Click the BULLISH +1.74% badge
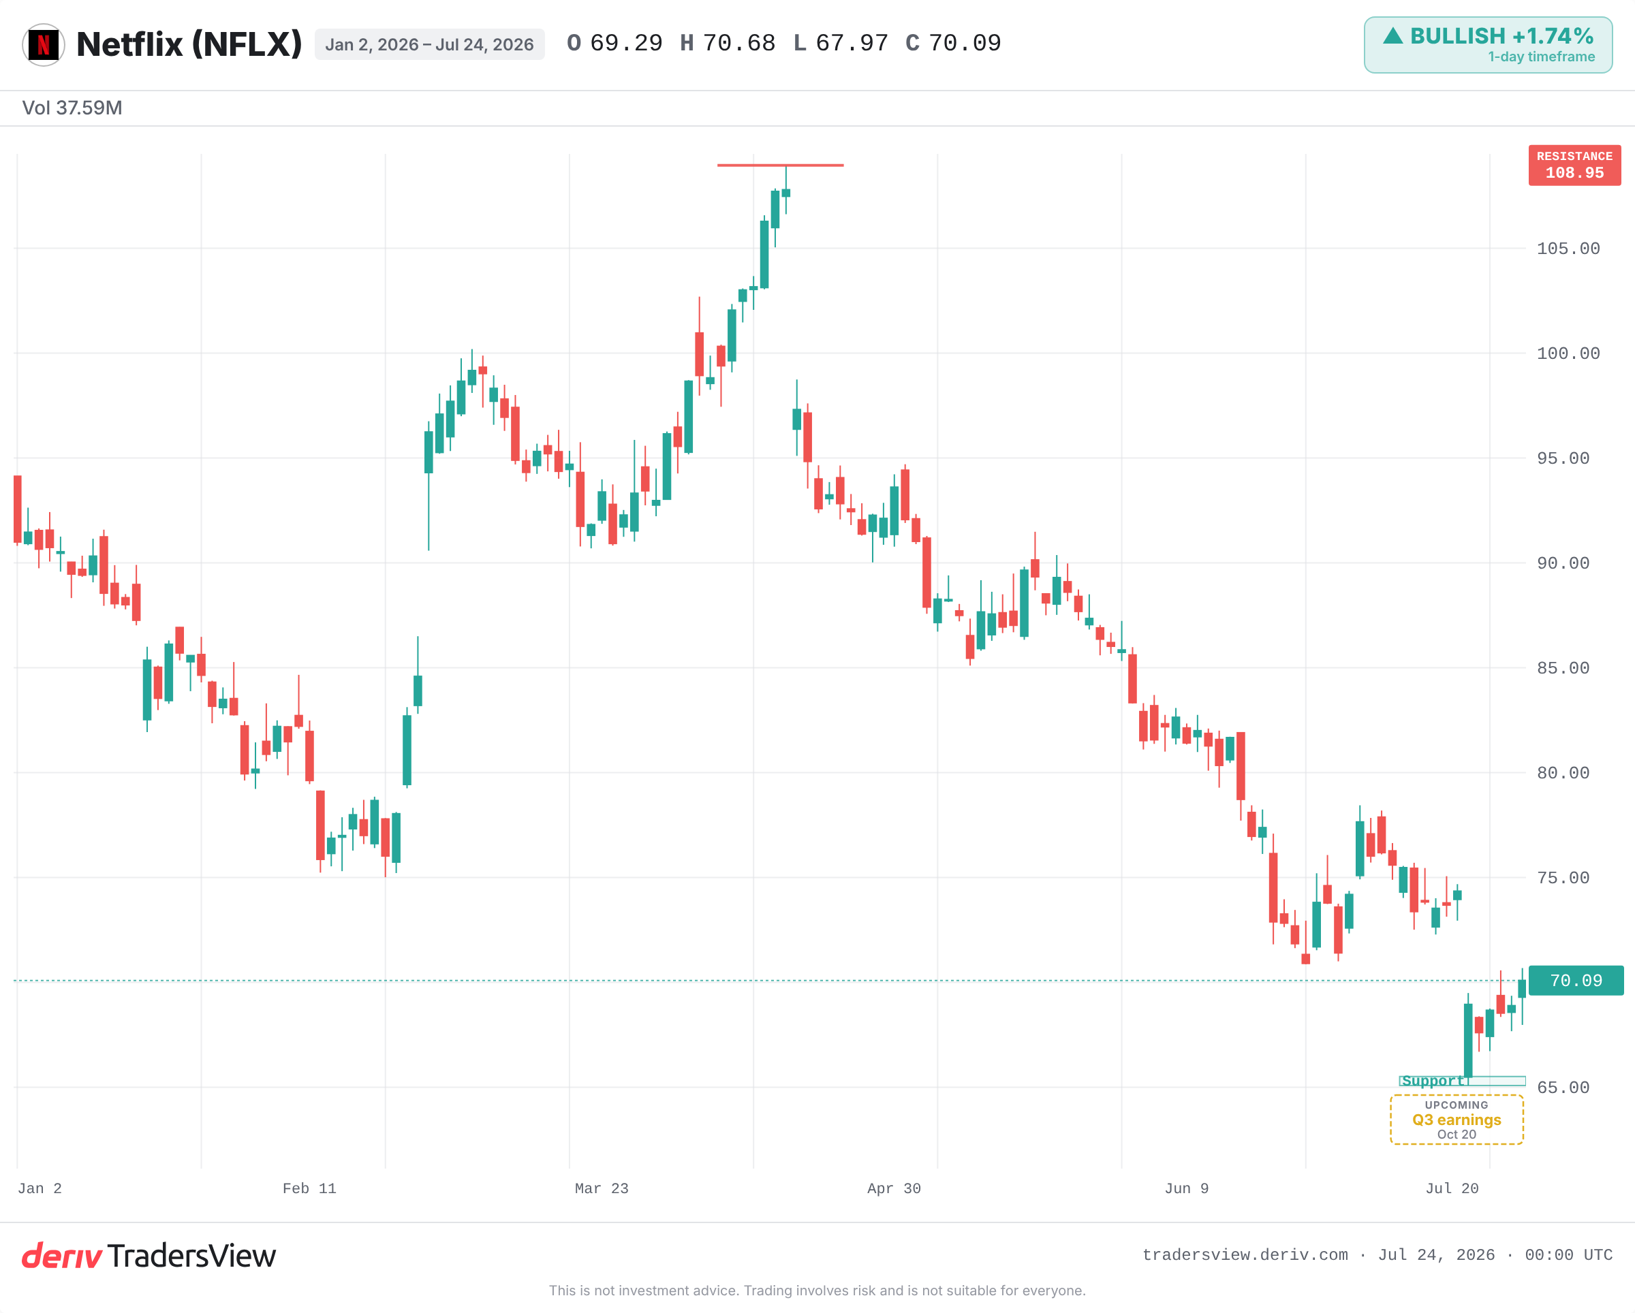This screenshot has width=1635, height=1313. coord(1488,45)
